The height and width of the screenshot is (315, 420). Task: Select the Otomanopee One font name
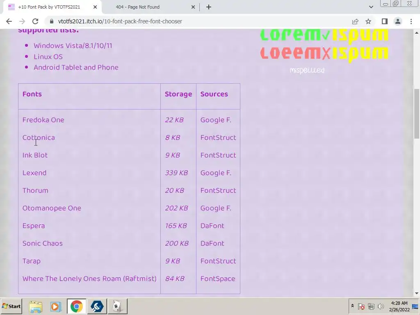[52, 208]
